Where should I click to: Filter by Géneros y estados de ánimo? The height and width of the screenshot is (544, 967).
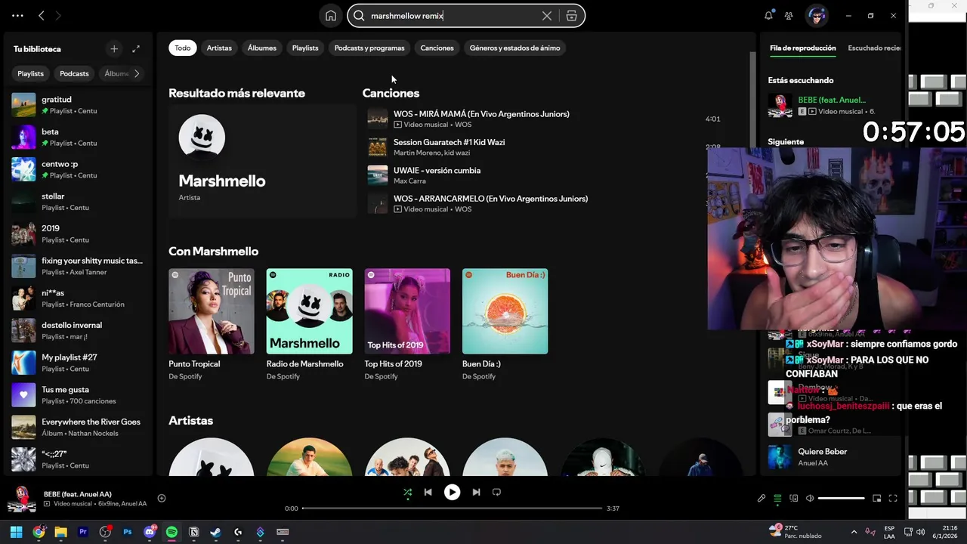coord(515,48)
